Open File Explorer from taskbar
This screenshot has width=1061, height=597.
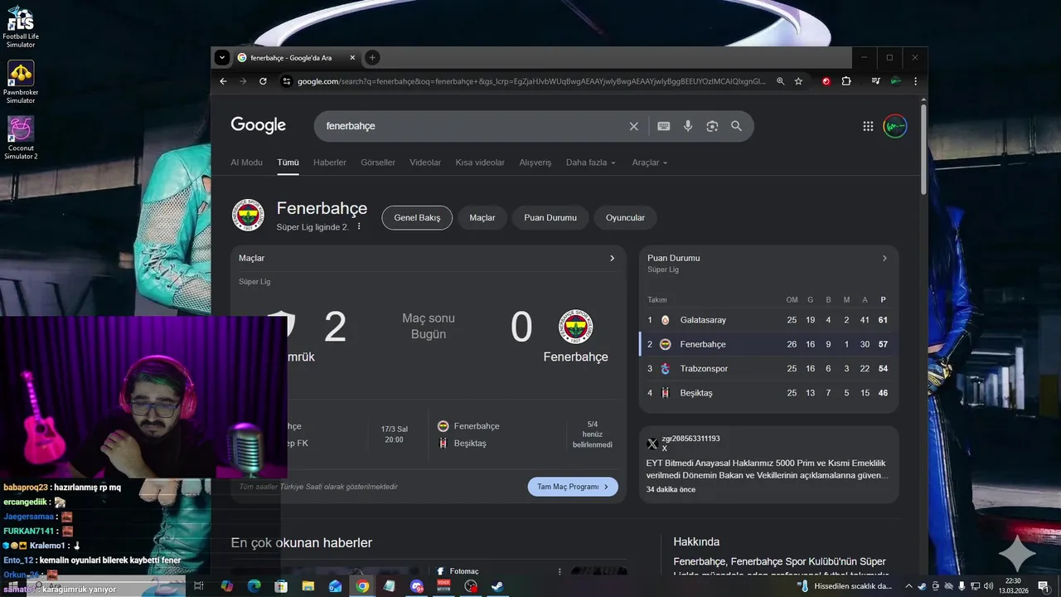[308, 586]
